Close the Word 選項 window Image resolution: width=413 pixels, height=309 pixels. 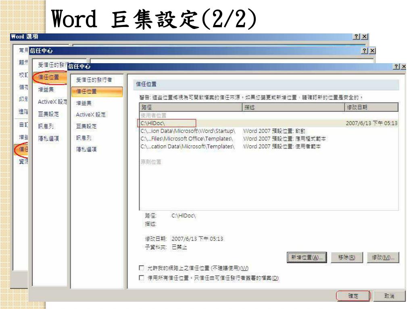coord(365,37)
